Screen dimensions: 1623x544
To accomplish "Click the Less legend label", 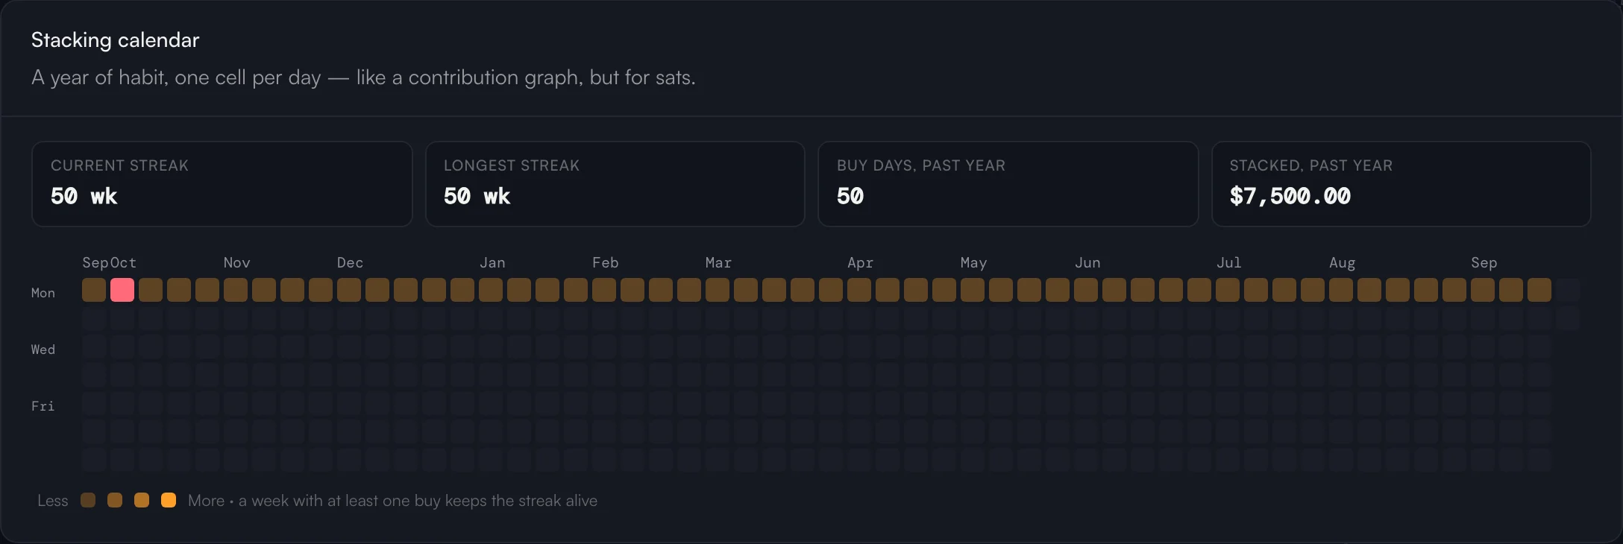I will click(x=53, y=501).
